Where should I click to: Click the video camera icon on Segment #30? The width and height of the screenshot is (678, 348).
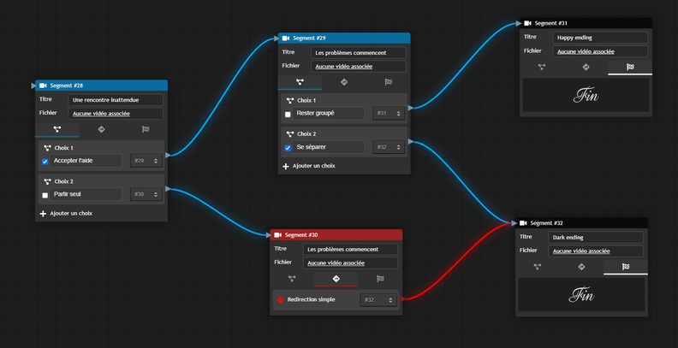[x=278, y=234]
